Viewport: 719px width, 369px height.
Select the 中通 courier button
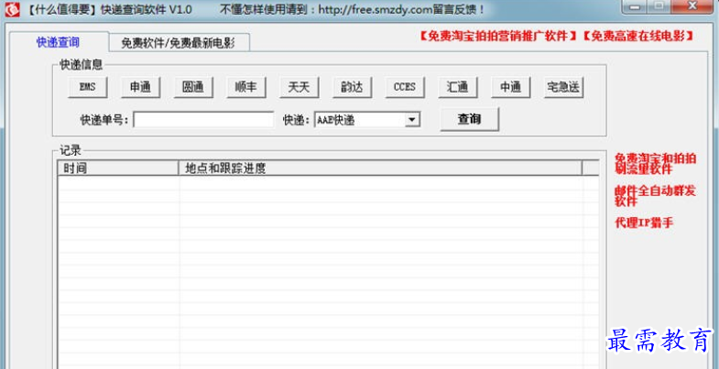pyautogui.click(x=511, y=87)
